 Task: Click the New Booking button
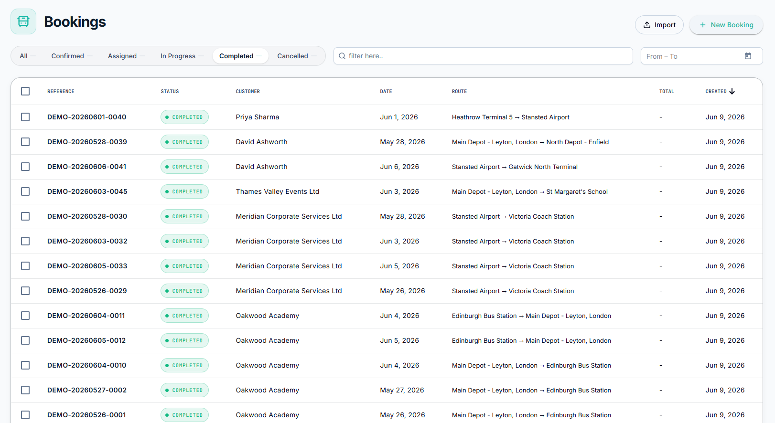726,25
